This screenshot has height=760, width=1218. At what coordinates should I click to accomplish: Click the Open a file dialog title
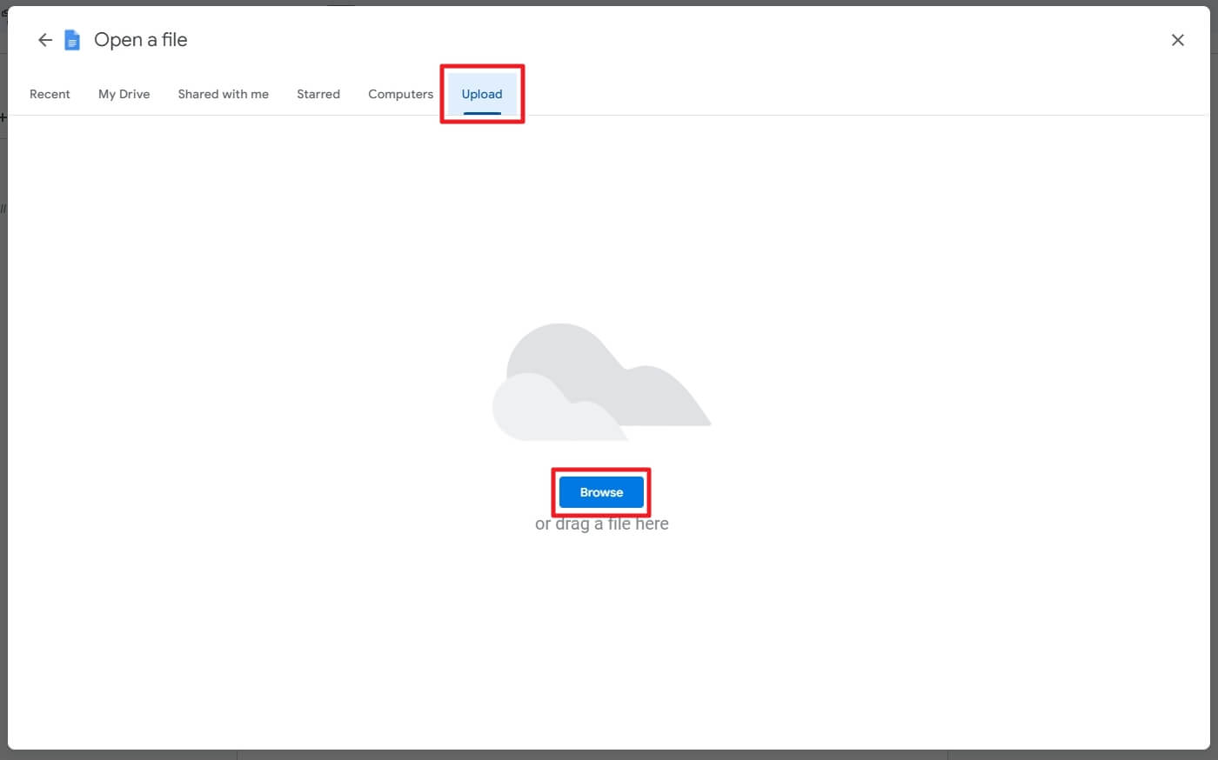(x=140, y=39)
